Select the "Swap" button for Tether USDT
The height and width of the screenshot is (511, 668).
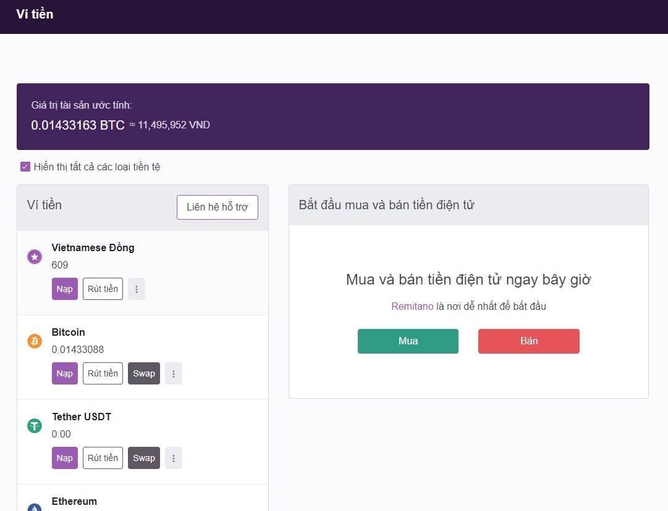(x=143, y=457)
